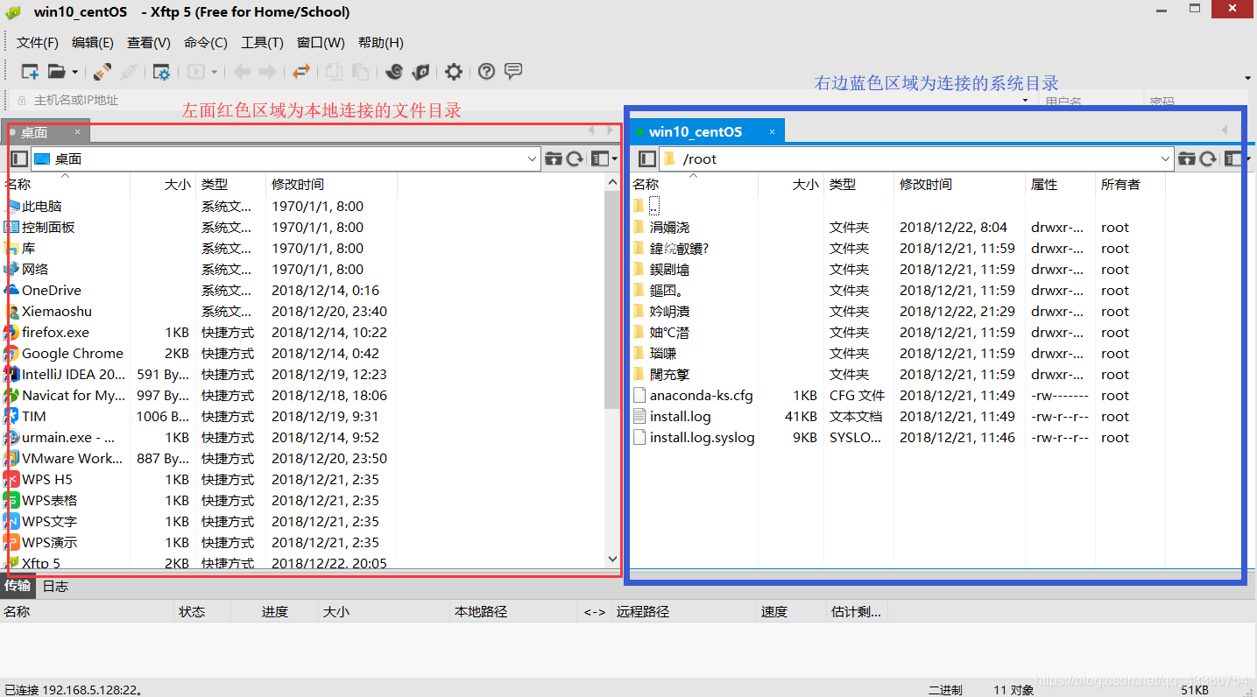Click the feedback speech bubble icon
The width and height of the screenshot is (1257, 697).
[x=514, y=71]
